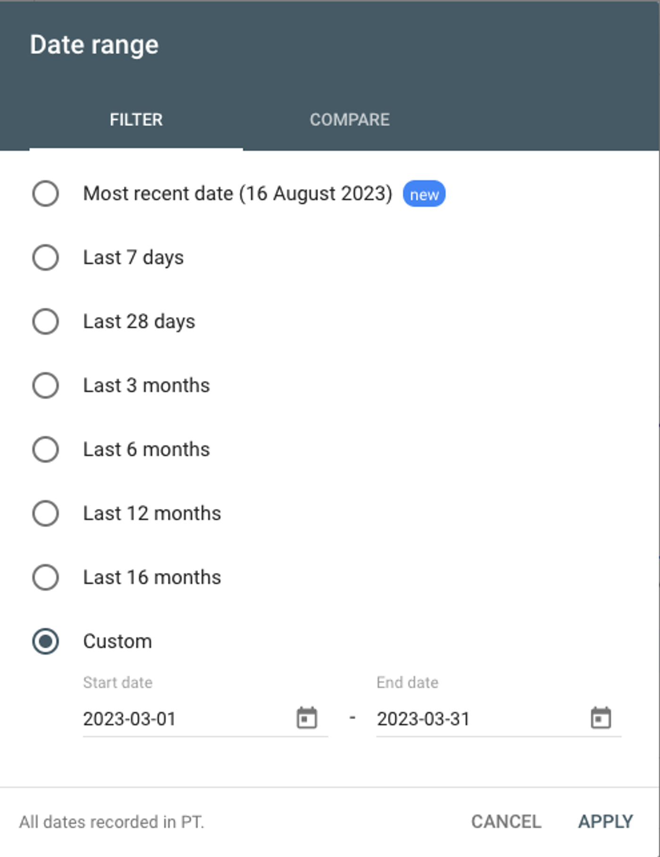Click the dash between the date fields

pyautogui.click(x=352, y=718)
